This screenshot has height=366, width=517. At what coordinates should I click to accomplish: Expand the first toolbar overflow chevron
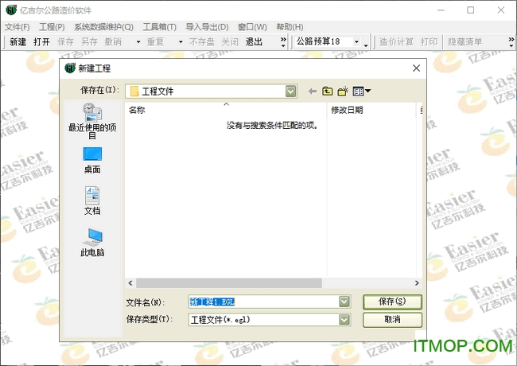click(283, 42)
